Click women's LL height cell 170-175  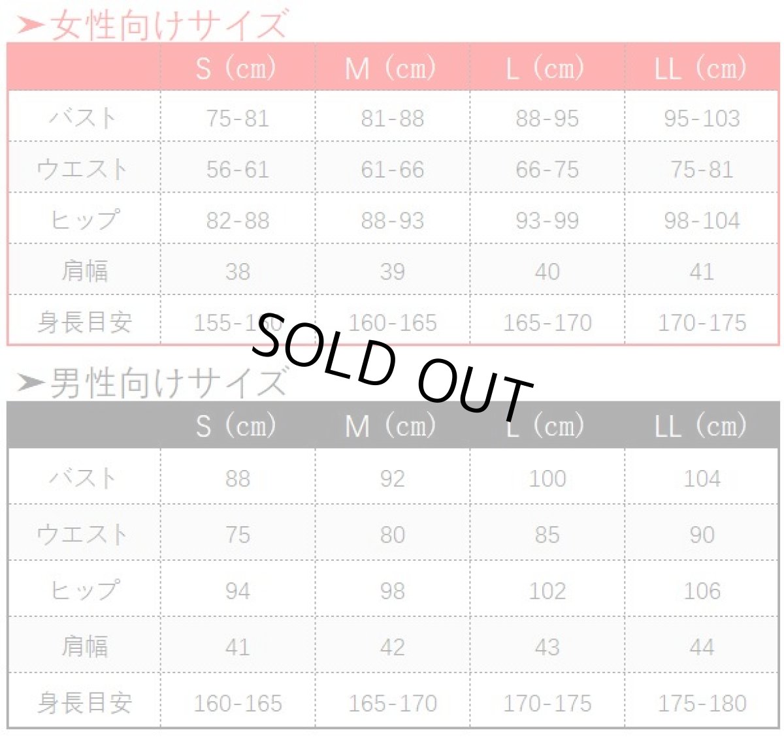(702, 322)
